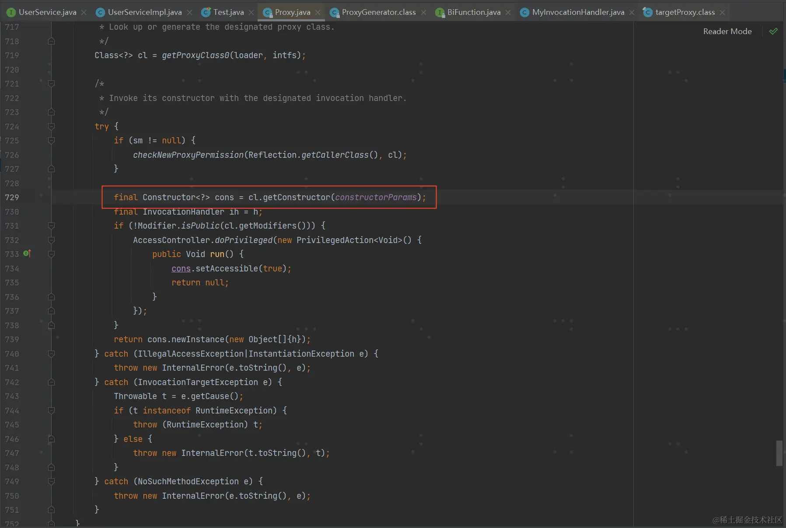Screen dimensions: 786x528
Task: Click the setAccessible method call
Action: 227,268
